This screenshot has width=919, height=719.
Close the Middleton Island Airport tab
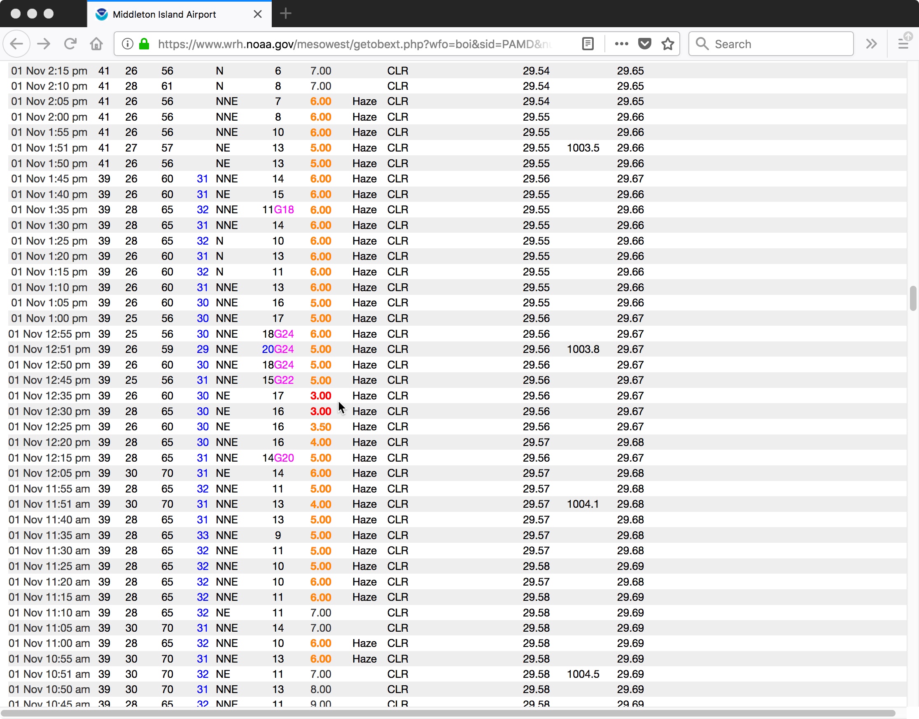coord(258,14)
